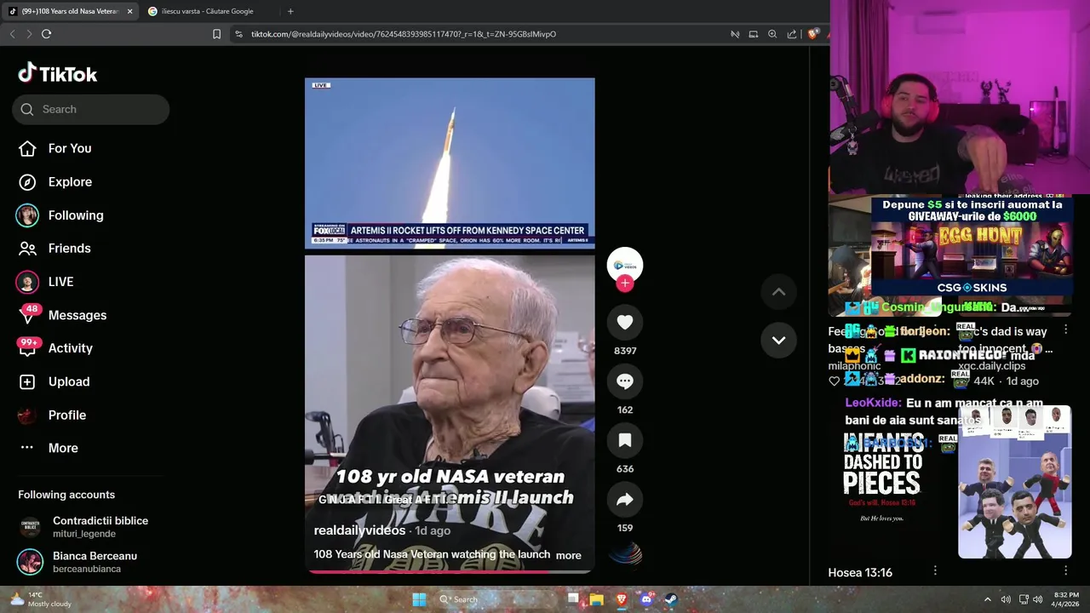Open the Windows Start menu
The width and height of the screenshot is (1090, 613).
[419, 599]
